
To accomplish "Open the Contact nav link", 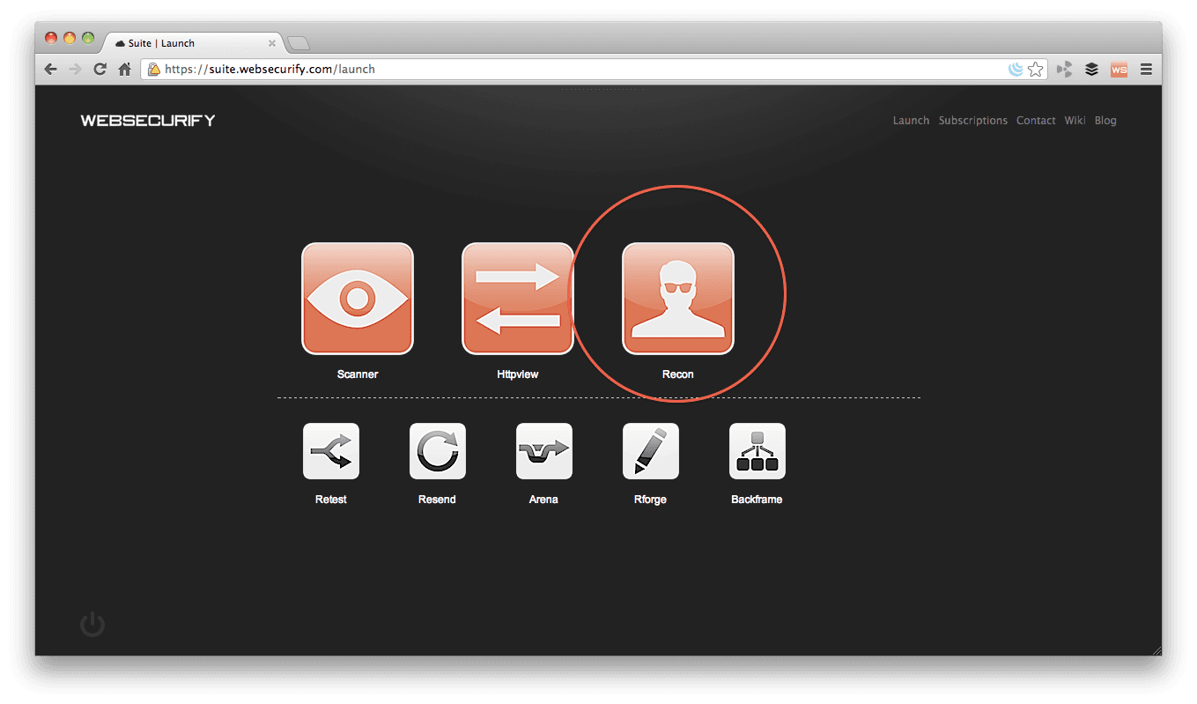I will pos(1036,121).
